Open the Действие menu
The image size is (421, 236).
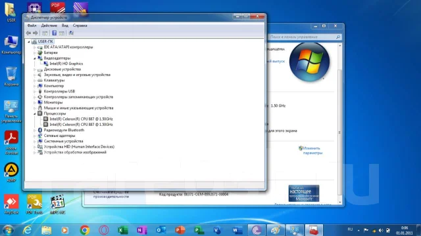pyautogui.click(x=49, y=26)
